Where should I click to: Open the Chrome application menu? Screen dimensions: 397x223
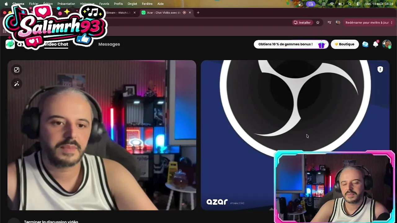[x=18, y=4]
